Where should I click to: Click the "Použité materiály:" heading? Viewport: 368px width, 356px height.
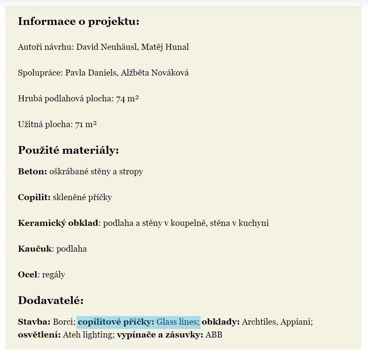(x=68, y=150)
